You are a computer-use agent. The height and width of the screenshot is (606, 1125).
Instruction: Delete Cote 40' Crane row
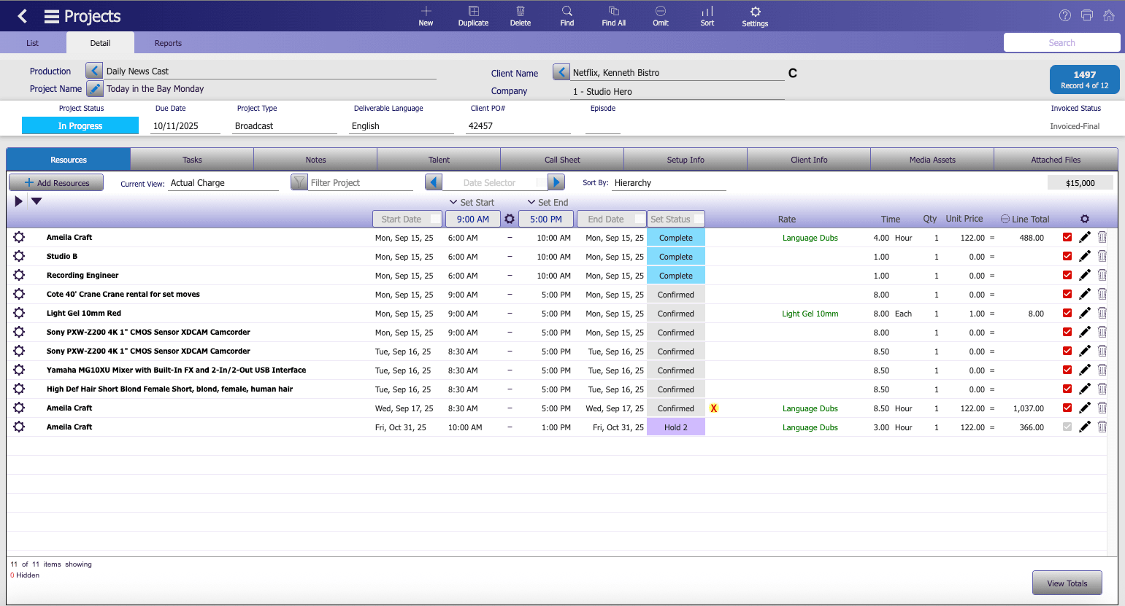1102,294
